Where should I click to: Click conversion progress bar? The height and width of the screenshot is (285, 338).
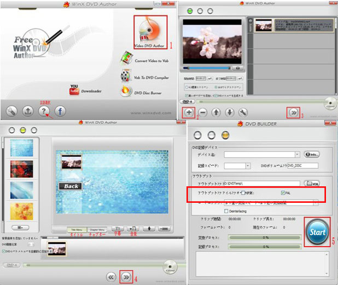coord(265,237)
